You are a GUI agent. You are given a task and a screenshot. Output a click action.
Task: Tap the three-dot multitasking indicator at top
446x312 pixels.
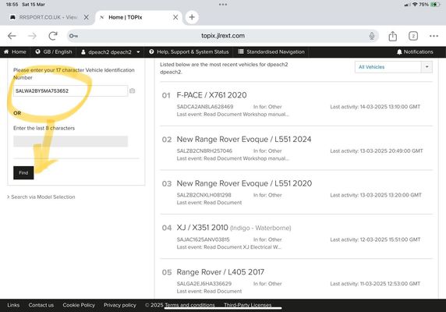pos(223,5)
